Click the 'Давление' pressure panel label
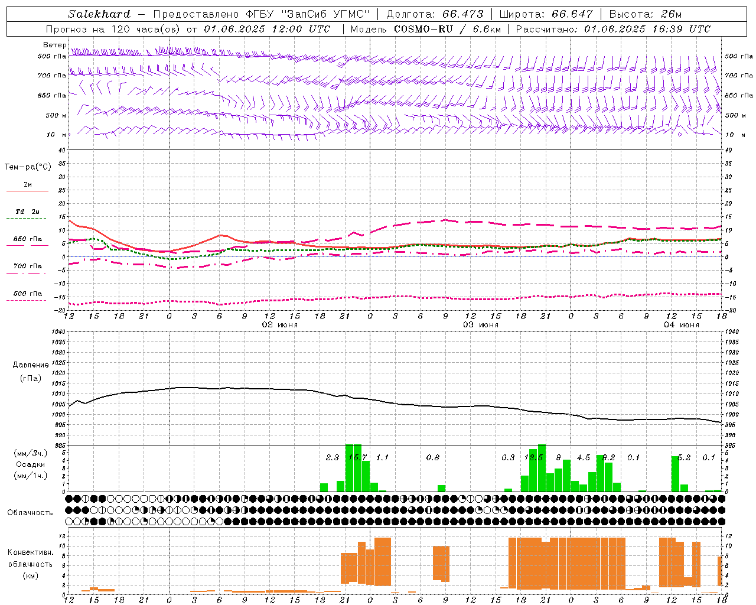756x605 pixels. click(x=30, y=365)
